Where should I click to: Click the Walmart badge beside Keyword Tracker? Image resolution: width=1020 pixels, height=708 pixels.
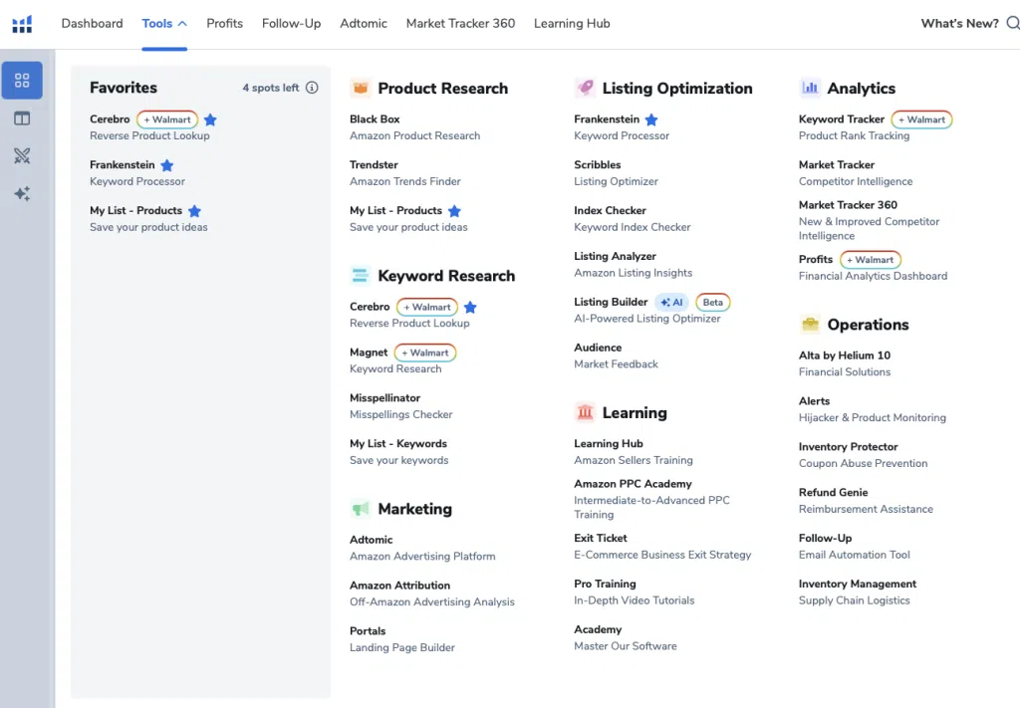point(921,119)
